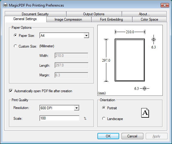Confirm settings with the OK button
Viewport: 172px width, 144px height.
pos(108,136)
